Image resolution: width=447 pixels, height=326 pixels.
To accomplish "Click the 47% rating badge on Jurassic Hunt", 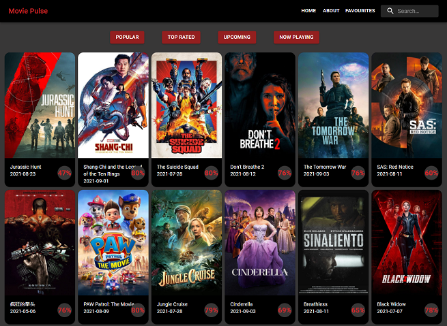I will click(64, 173).
